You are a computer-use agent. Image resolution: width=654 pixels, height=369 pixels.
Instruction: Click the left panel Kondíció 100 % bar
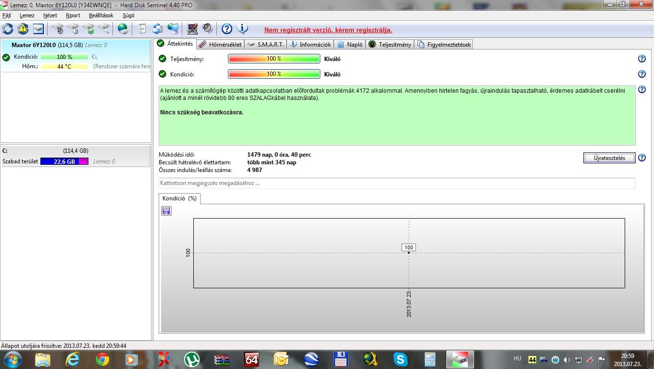(64, 57)
